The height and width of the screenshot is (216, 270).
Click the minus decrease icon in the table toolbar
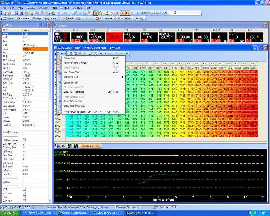coord(105,53)
